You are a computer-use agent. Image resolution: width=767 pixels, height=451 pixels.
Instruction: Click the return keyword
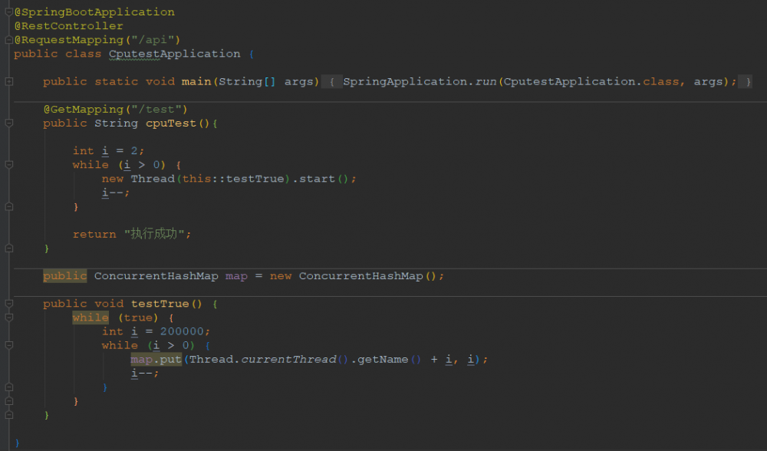(94, 234)
